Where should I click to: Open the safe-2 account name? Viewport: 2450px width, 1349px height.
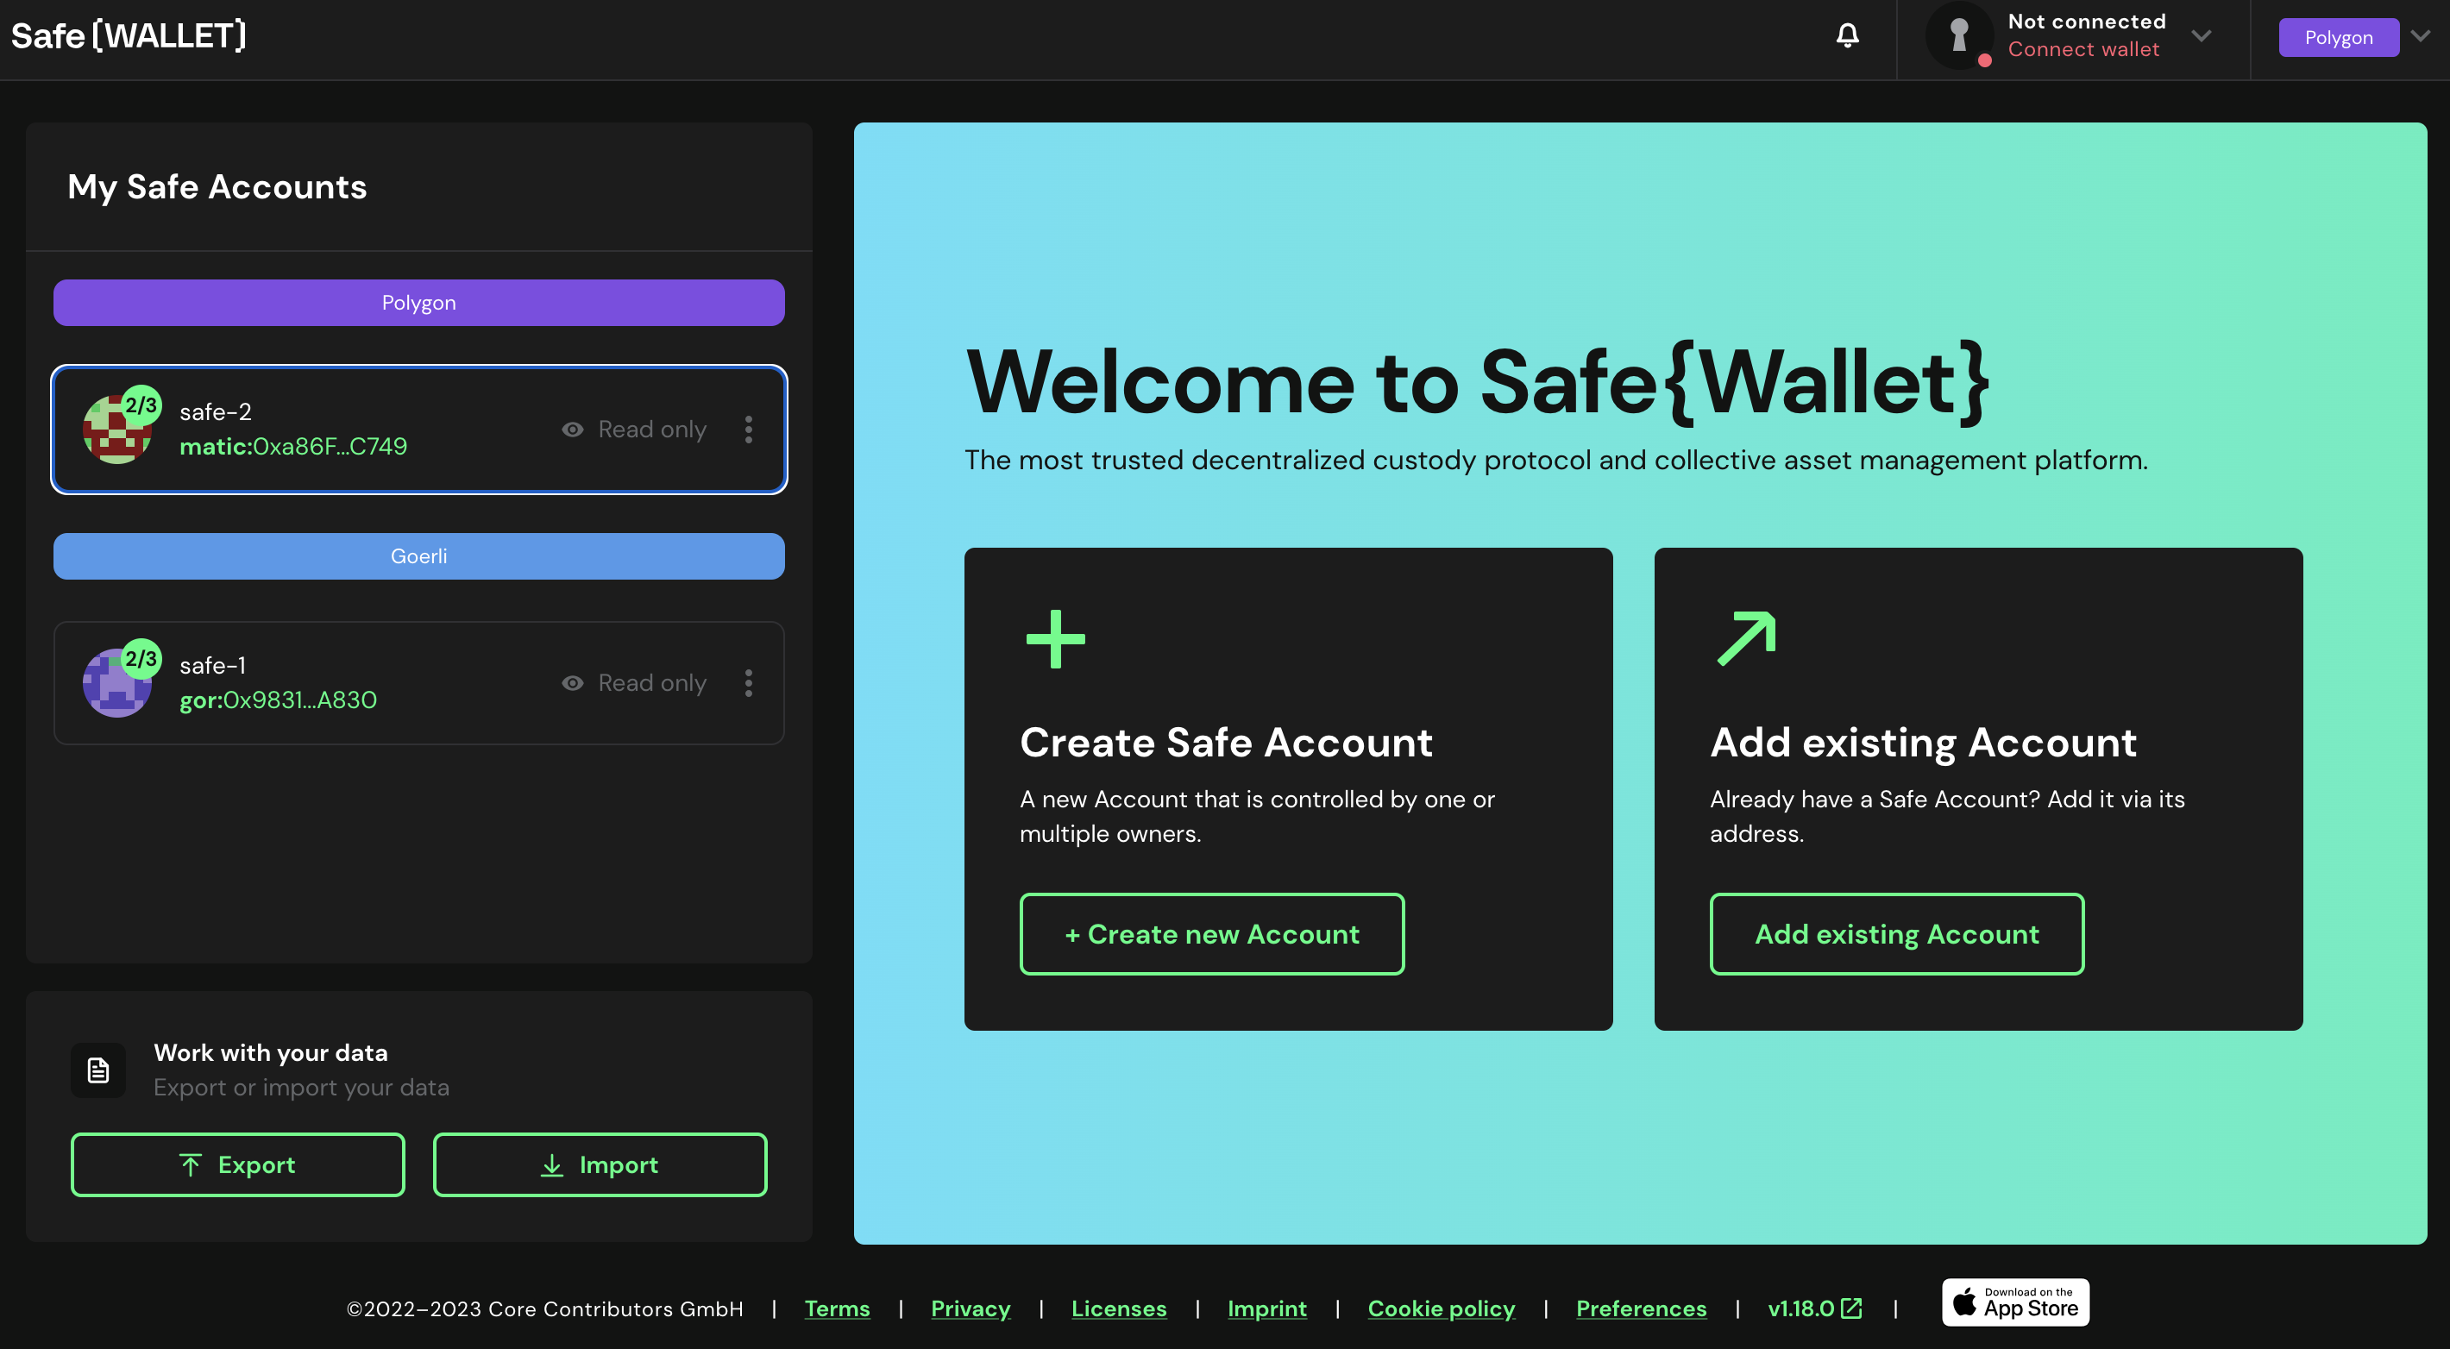click(x=216, y=411)
